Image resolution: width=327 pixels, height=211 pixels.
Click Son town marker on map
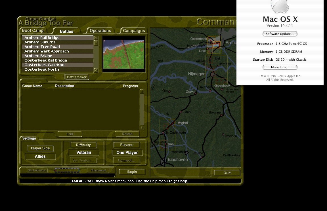pos(165,144)
